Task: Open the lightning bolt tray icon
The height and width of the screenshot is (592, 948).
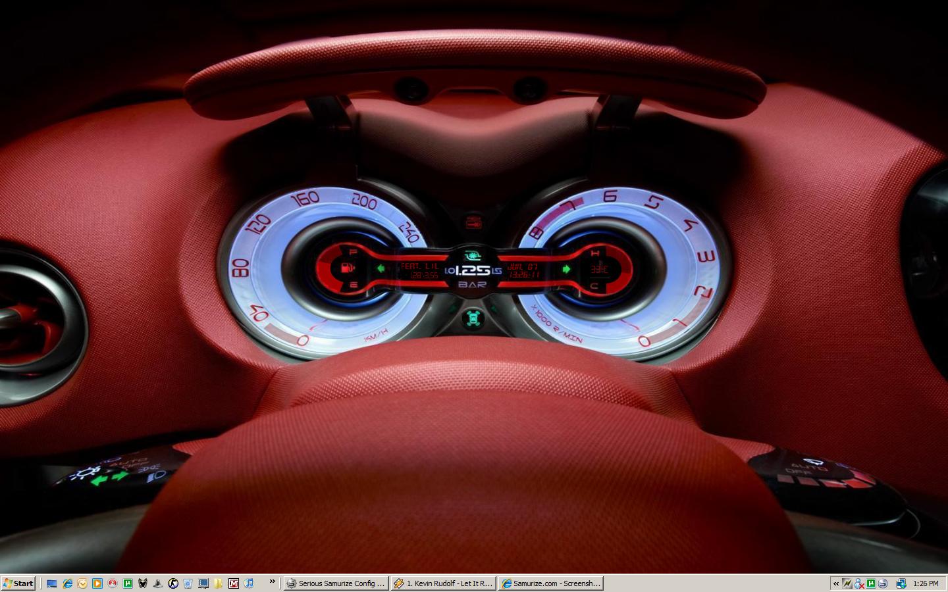Action: (847, 583)
